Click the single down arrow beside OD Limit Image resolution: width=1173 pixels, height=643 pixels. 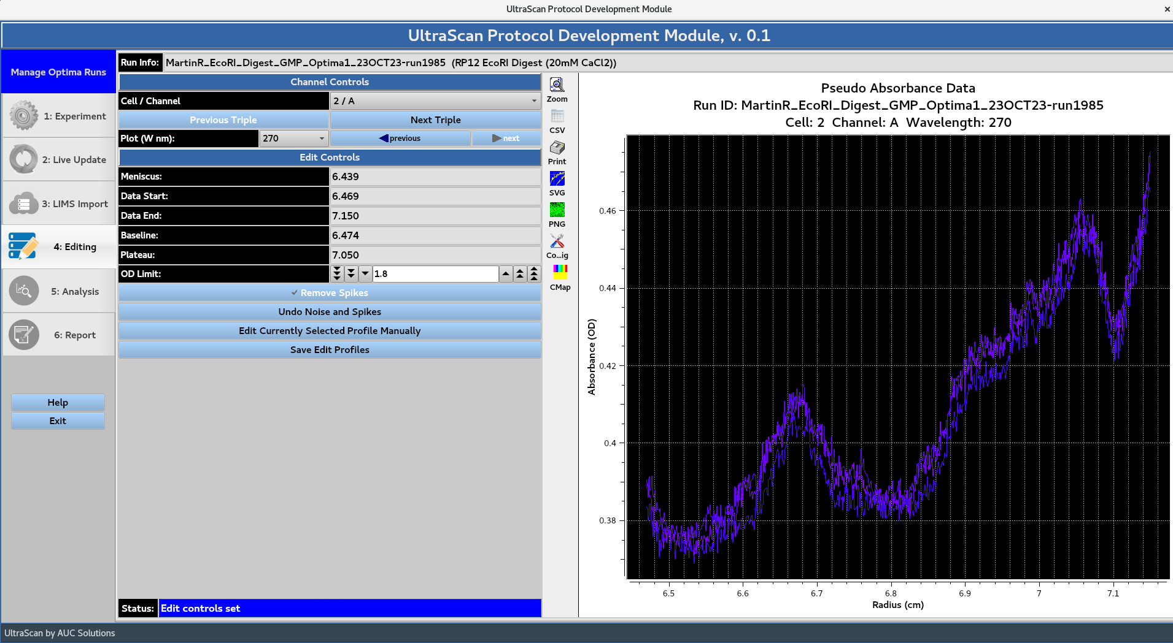tap(365, 273)
